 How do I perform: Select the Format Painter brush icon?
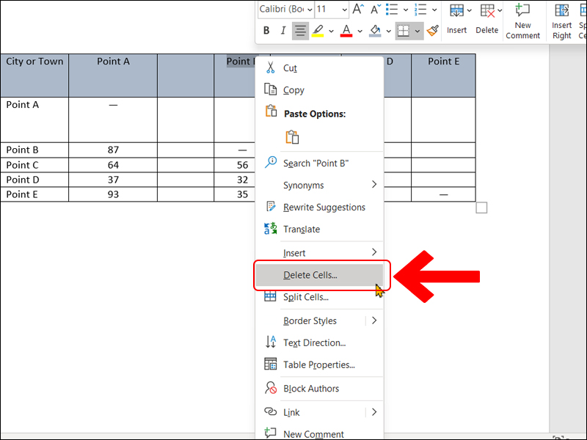tap(433, 31)
